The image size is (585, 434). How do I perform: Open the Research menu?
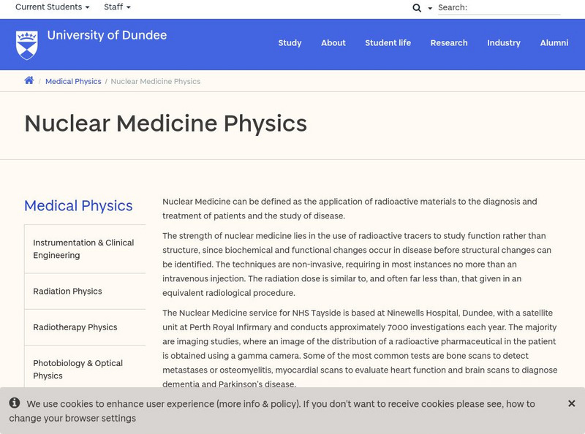click(x=448, y=42)
